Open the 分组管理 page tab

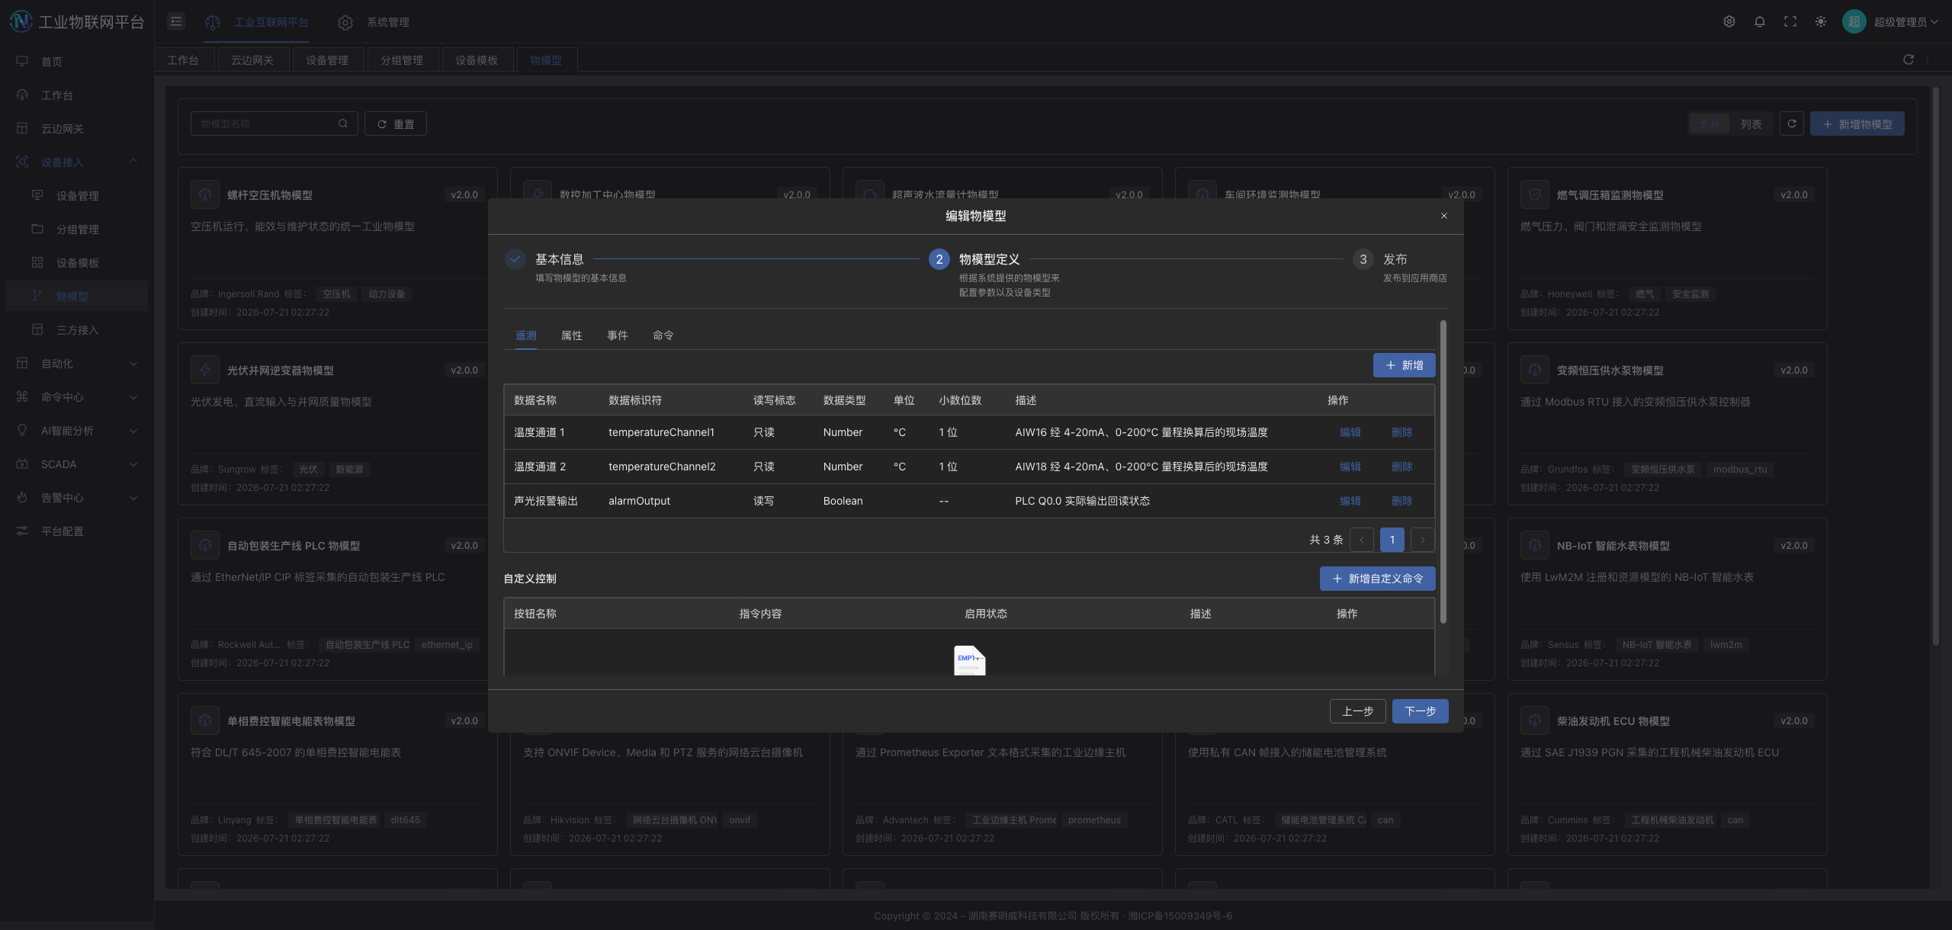[402, 59]
